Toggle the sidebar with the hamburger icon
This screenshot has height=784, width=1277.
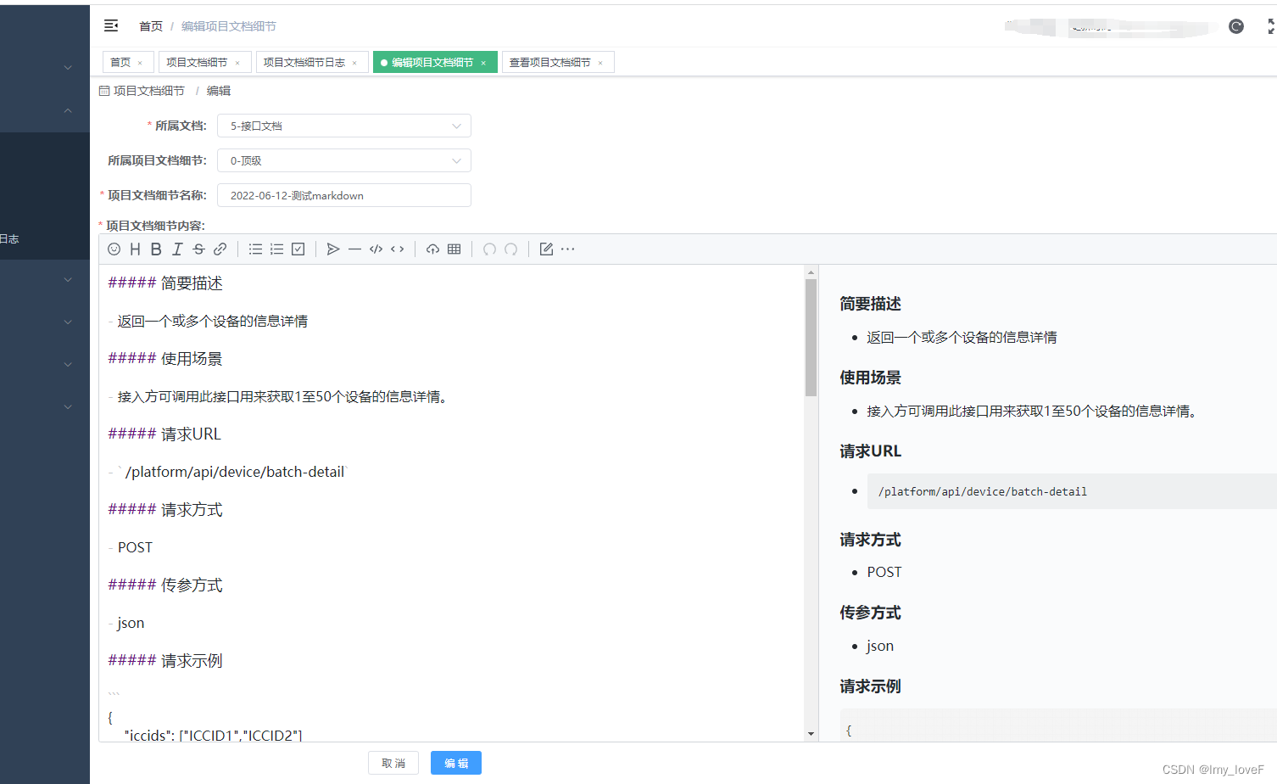(110, 25)
